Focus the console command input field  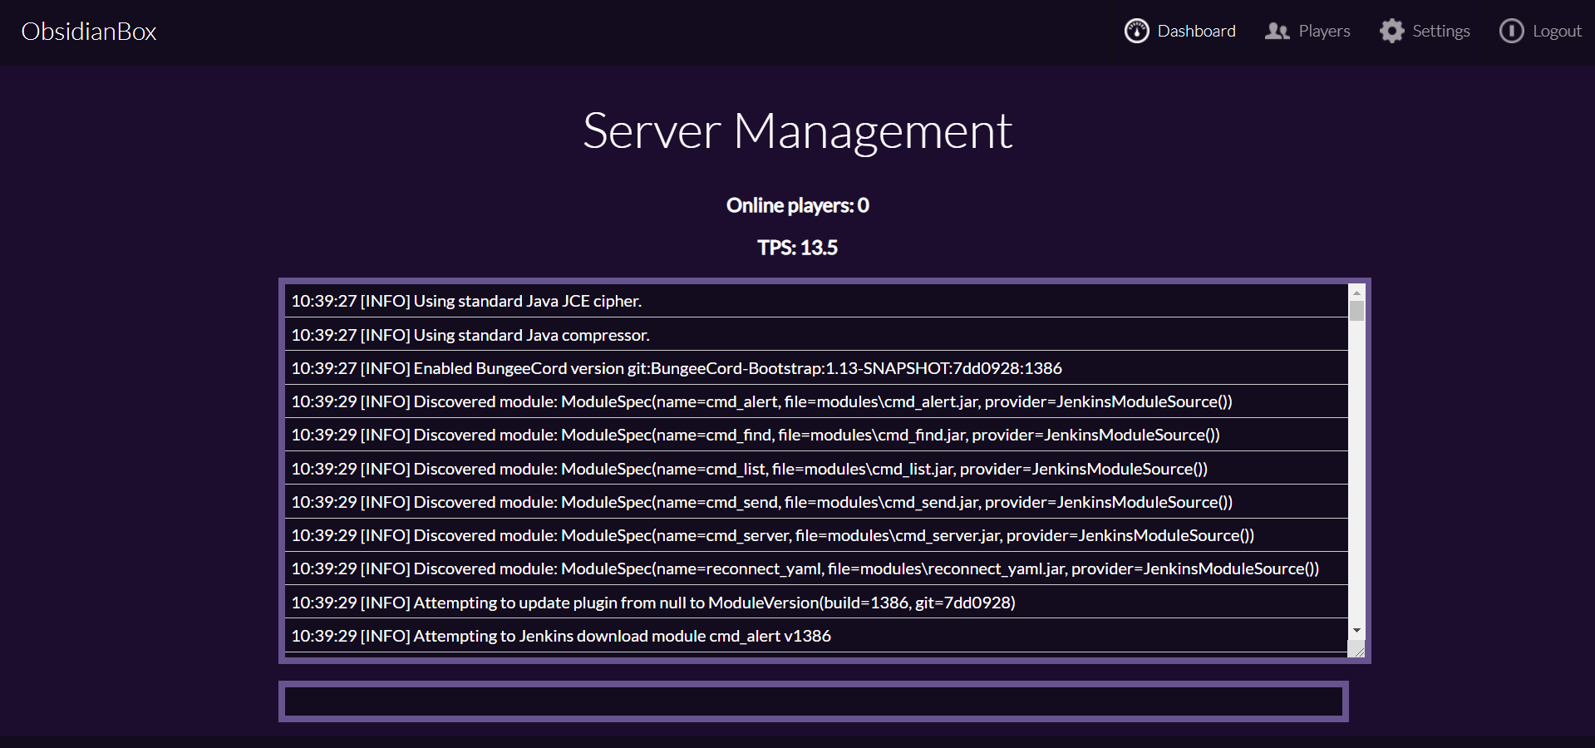813,701
